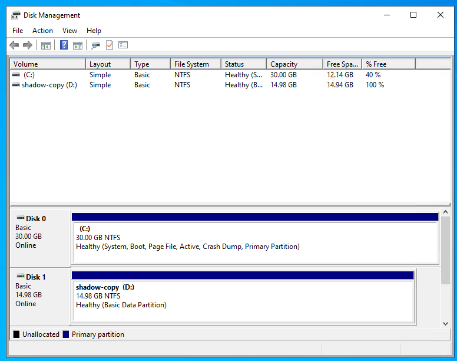Click the Show/Hide Console Tree icon
Viewport: 457px width, 361px height.
[x=46, y=45]
